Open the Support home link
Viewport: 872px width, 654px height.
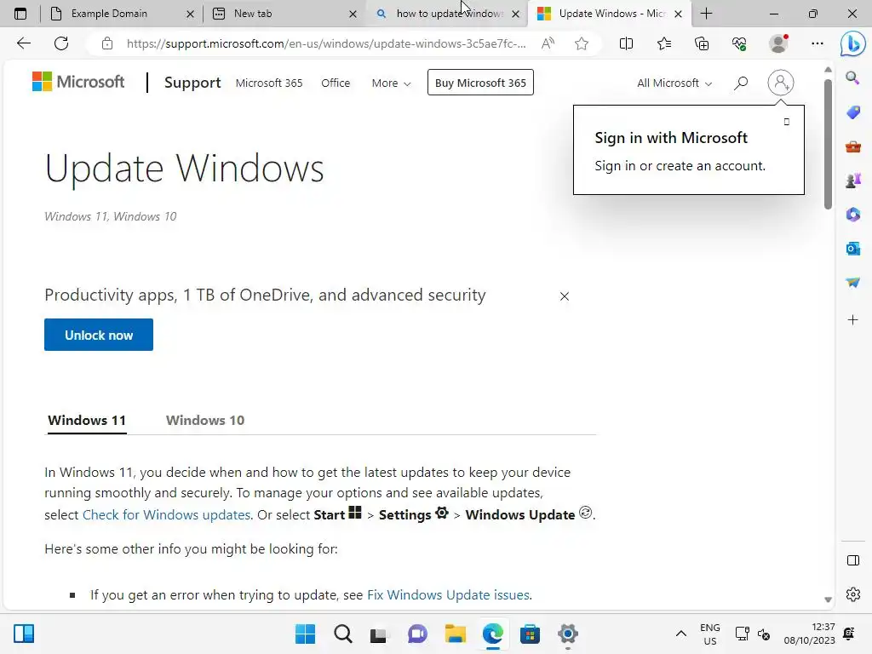(192, 83)
